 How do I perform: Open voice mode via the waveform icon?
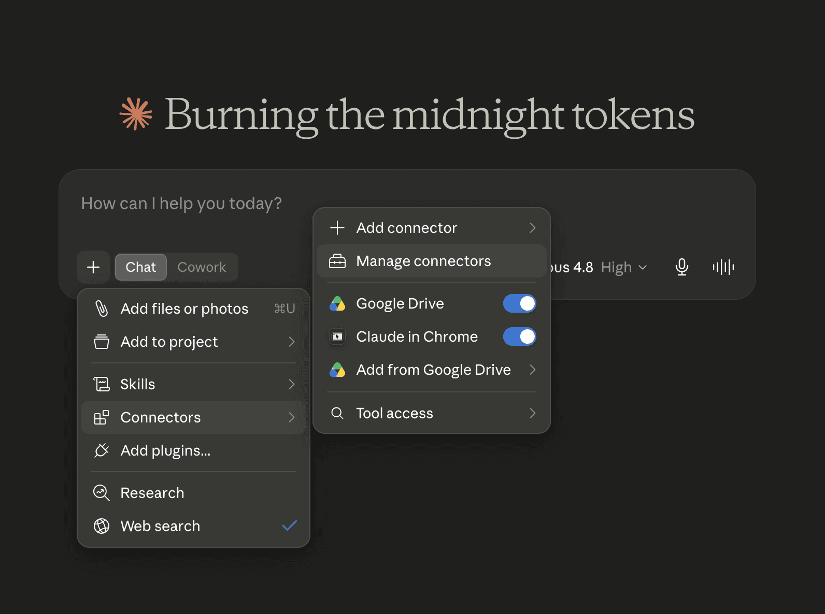coord(723,267)
